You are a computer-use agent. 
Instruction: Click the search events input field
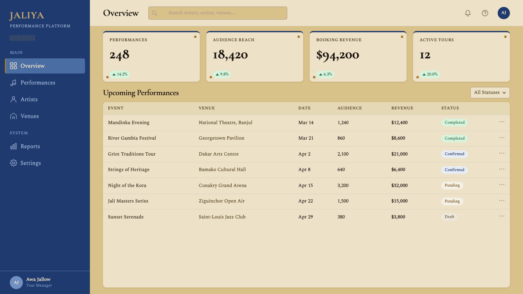click(x=218, y=13)
